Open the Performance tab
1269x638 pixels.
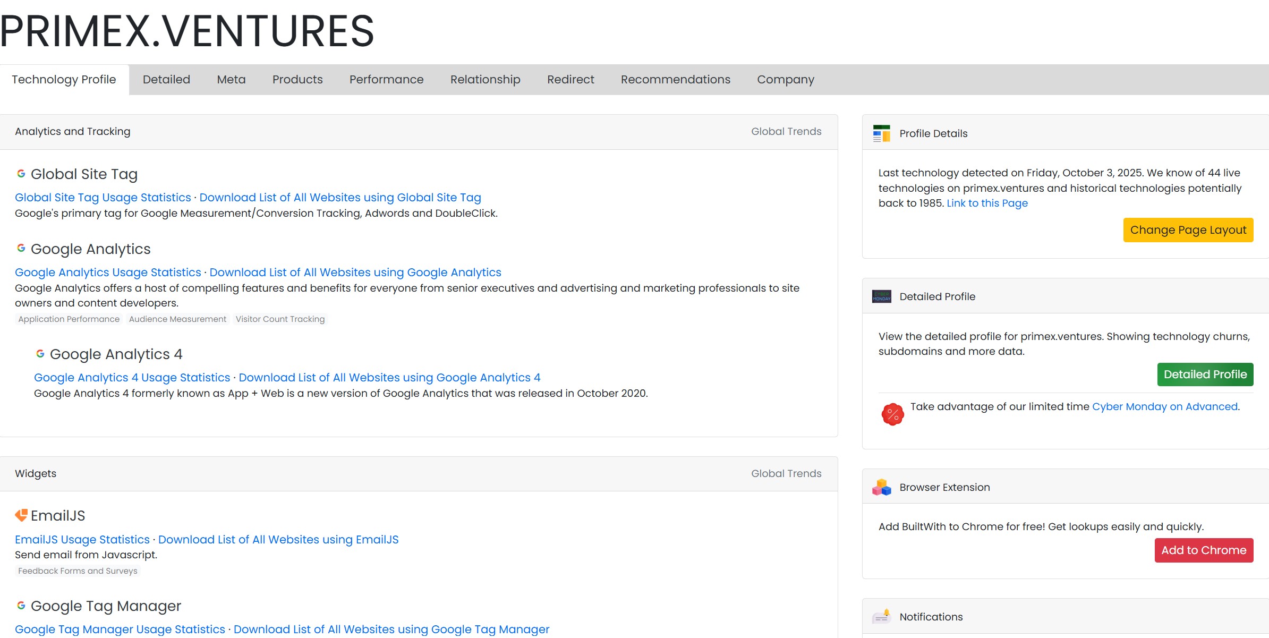pos(386,79)
